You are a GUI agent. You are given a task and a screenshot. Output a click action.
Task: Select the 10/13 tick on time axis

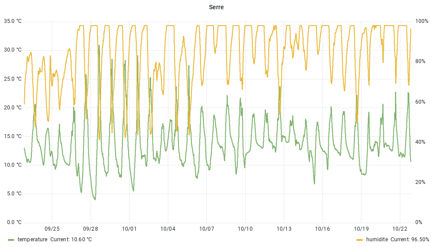284,229
